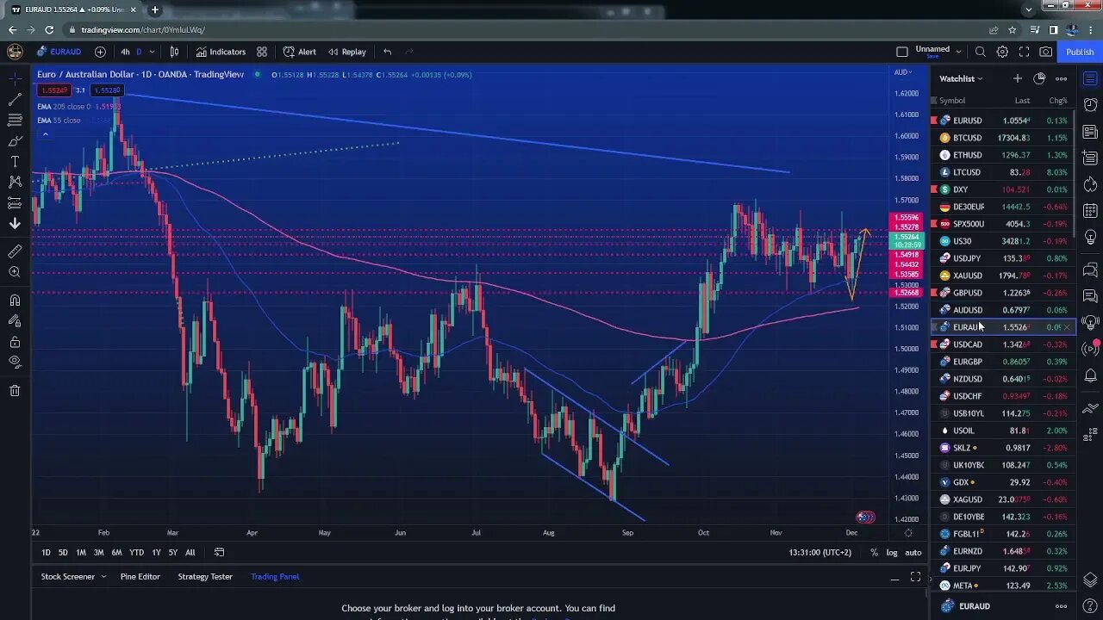
Task: Open a new browser tab
Action: 155,9
